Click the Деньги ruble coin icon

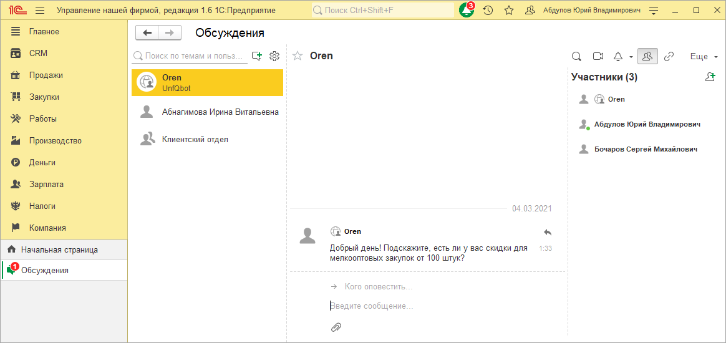(16, 163)
